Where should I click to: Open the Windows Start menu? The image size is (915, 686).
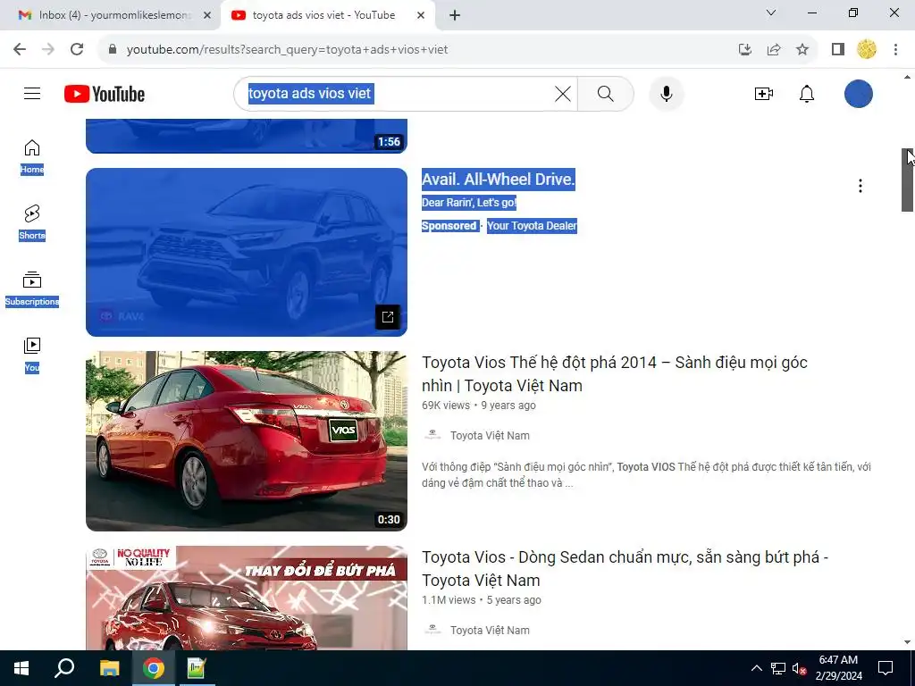(x=21, y=668)
